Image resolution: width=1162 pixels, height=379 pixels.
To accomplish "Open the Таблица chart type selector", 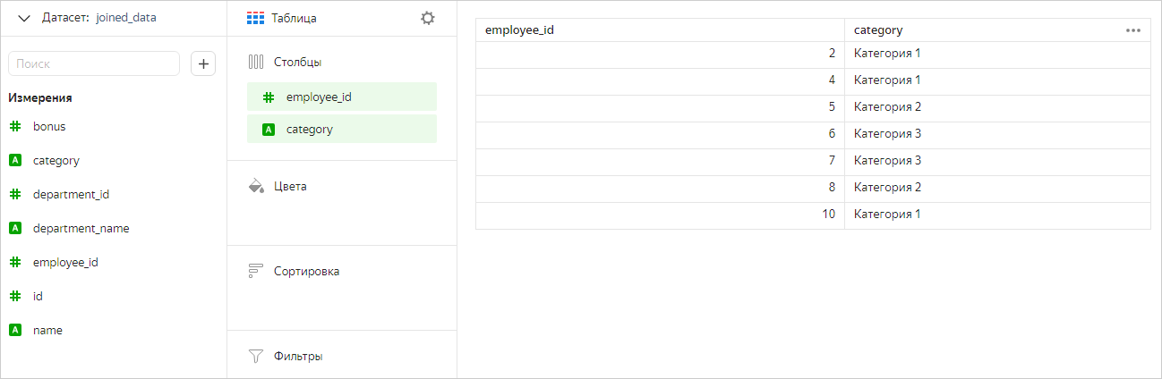I will point(295,18).
